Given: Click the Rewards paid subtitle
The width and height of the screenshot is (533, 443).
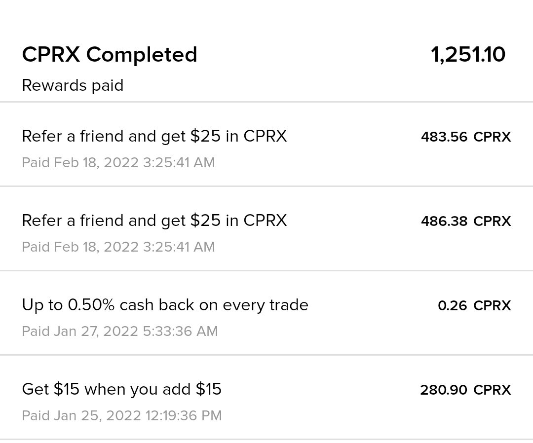Looking at the screenshot, I should pyautogui.click(x=73, y=85).
